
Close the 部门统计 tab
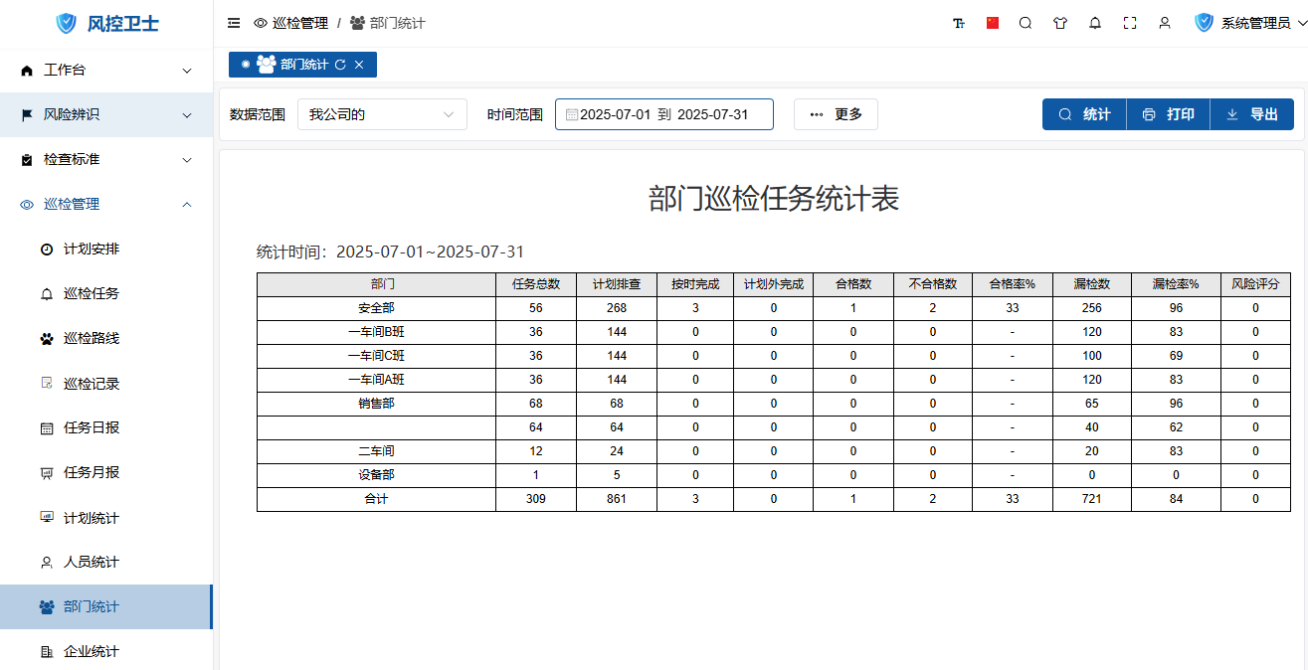tap(359, 65)
